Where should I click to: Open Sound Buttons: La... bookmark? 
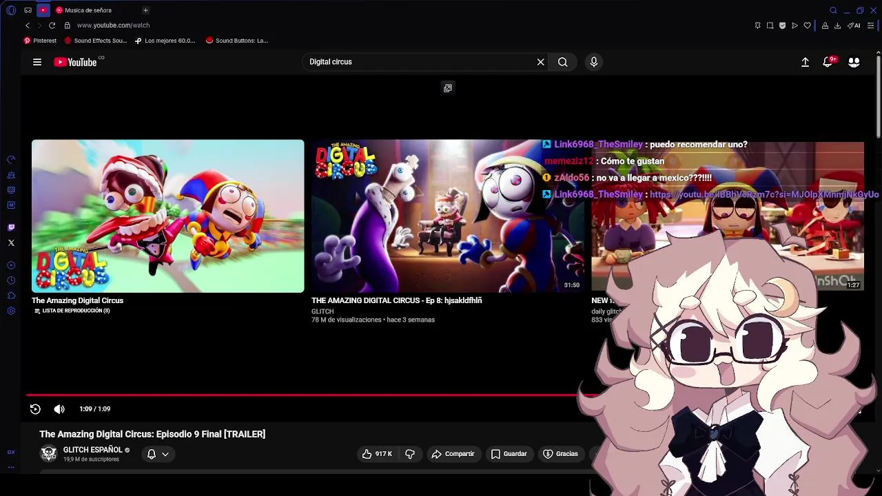point(237,41)
